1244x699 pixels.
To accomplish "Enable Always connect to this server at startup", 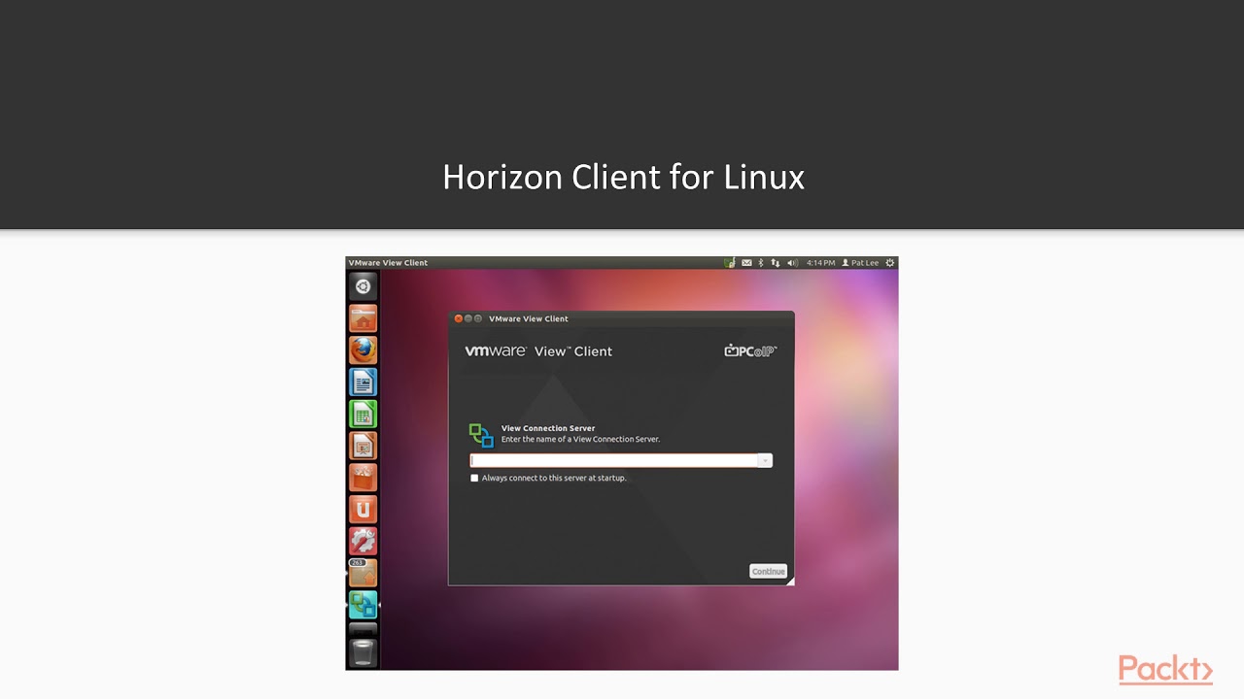I will 474,478.
